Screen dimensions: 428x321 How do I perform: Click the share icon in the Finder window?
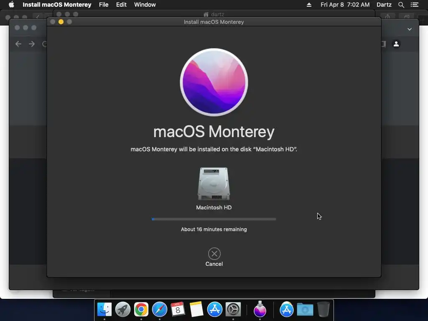(x=387, y=17)
